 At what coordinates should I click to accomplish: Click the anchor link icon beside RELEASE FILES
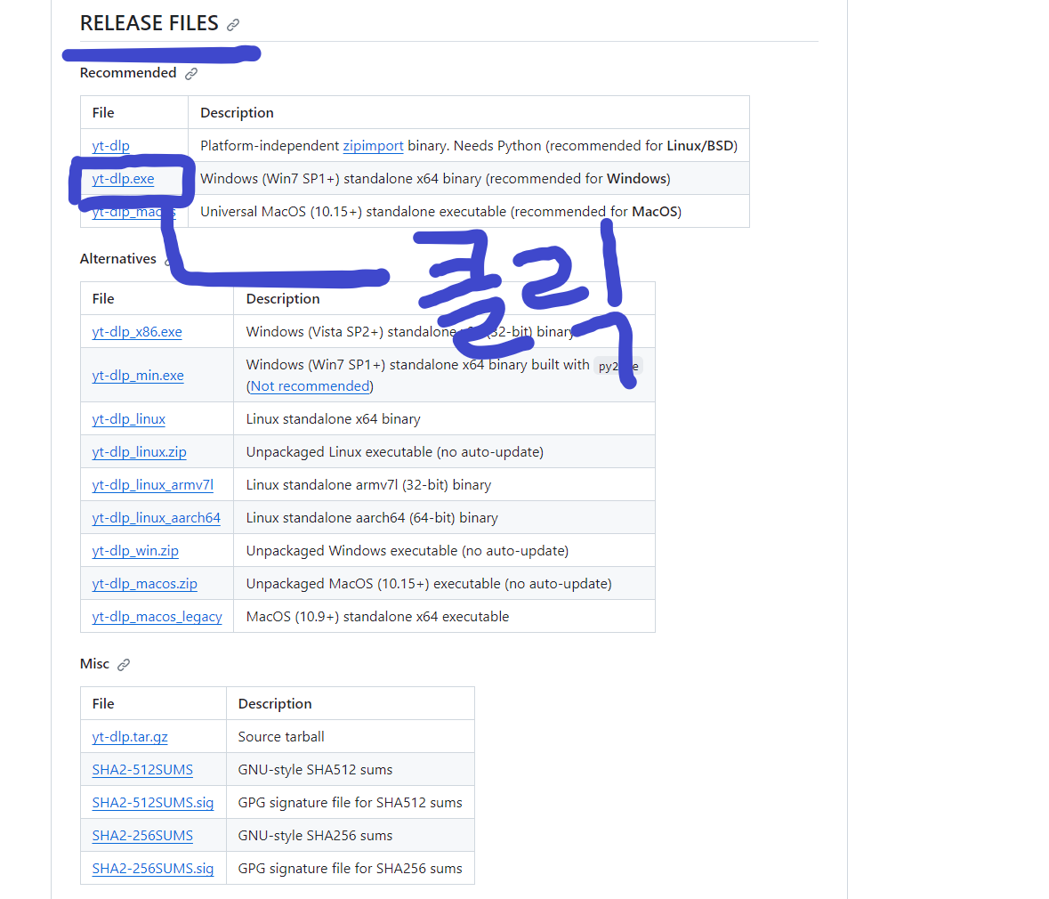[233, 25]
